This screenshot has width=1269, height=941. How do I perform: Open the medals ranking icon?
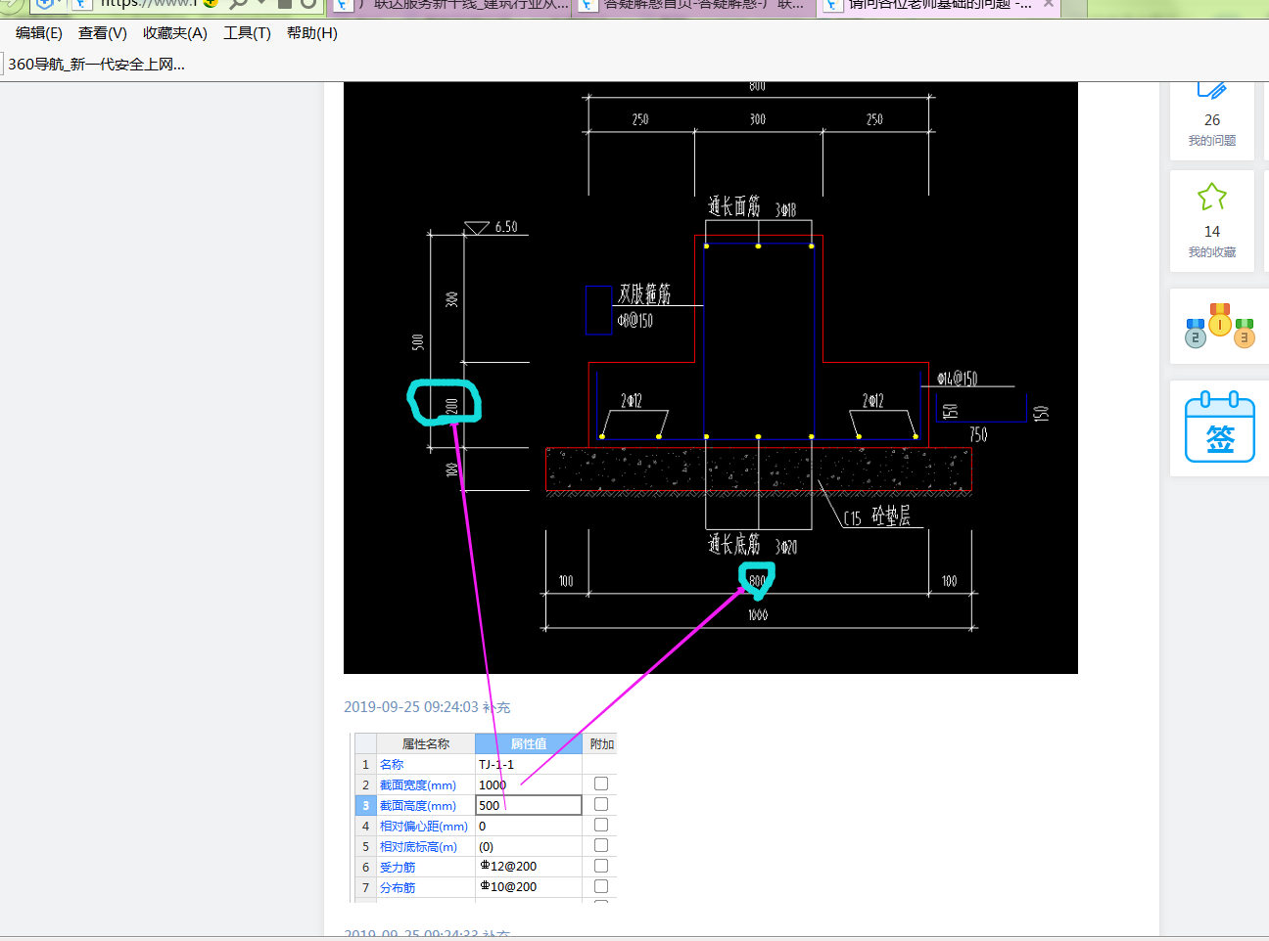1220,326
